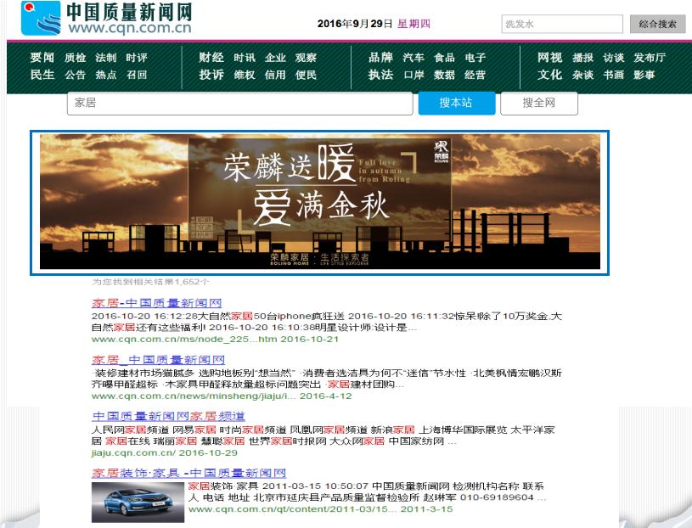Open the 要闻 navigation menu item

click(x=42, y=58)
